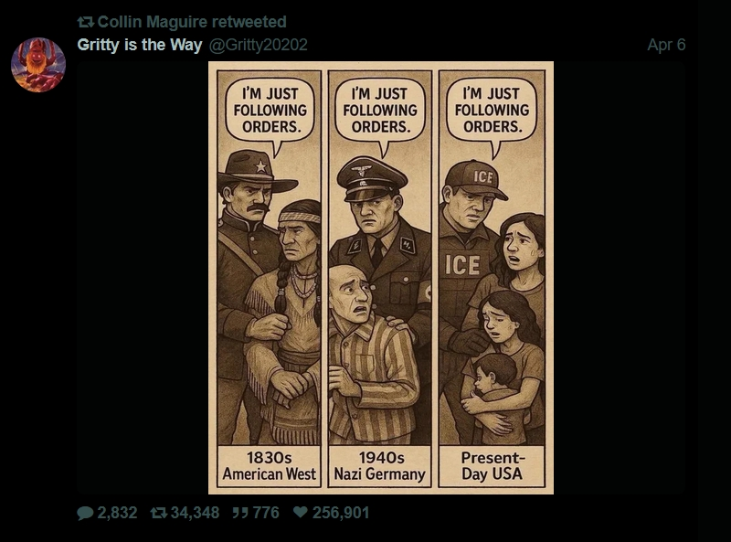The image size is (731, 542).
Task: Click the retweet icon beside Collin Maguire
Action: pyautogui.click(x=85, y=22)
